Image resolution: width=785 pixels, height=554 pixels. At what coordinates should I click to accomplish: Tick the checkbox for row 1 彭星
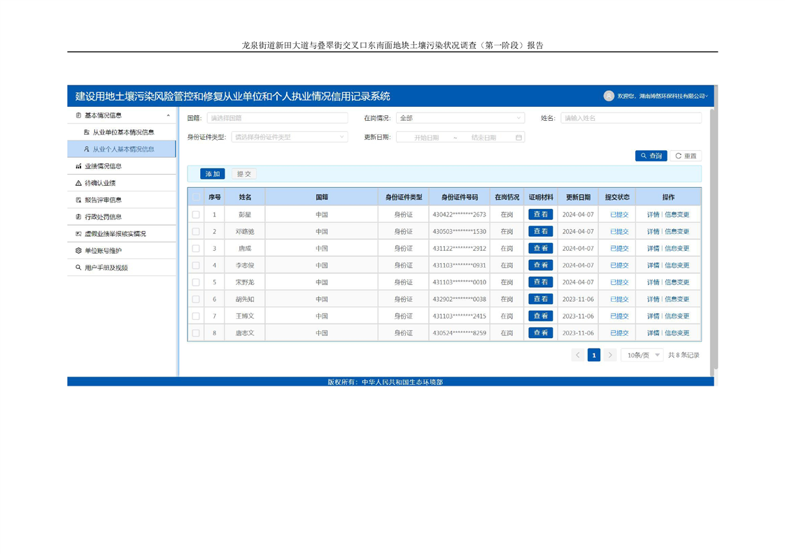[196, 214]
